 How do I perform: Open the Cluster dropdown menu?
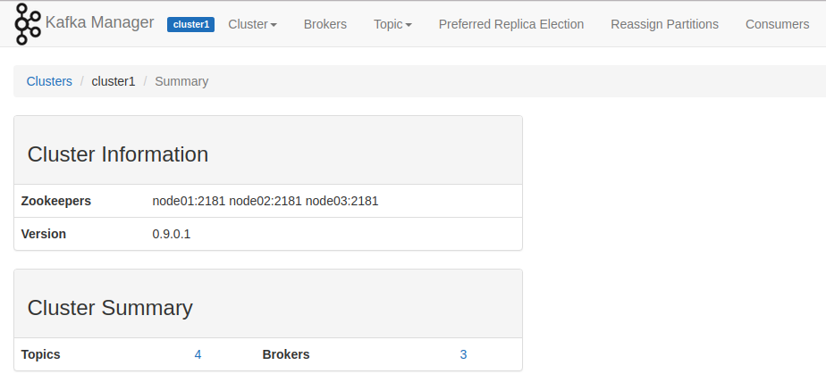[252, 25]
